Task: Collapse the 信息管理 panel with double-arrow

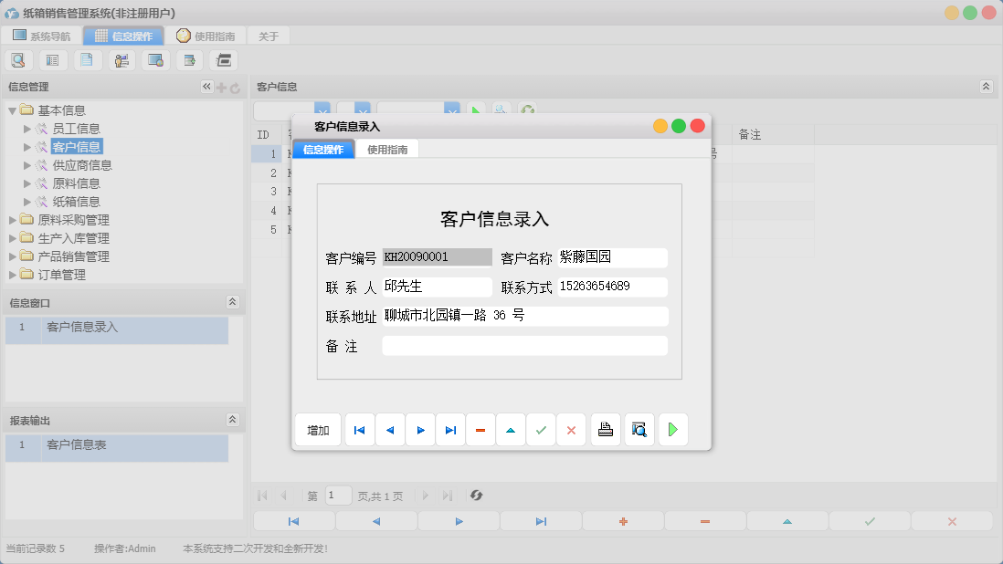Action: (206, 86)
